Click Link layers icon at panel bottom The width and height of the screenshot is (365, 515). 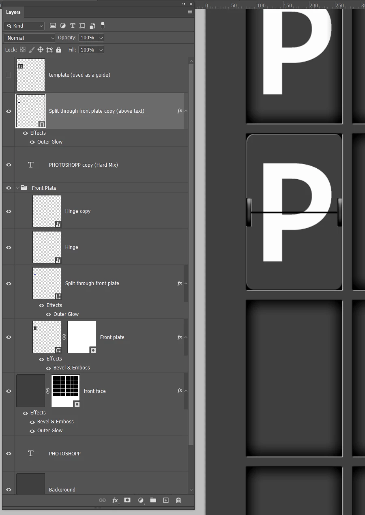coord(102,500)
